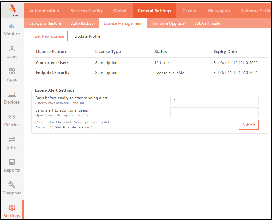Click the Get New License button
Viewport: 272px width, 220px height.
49,36
